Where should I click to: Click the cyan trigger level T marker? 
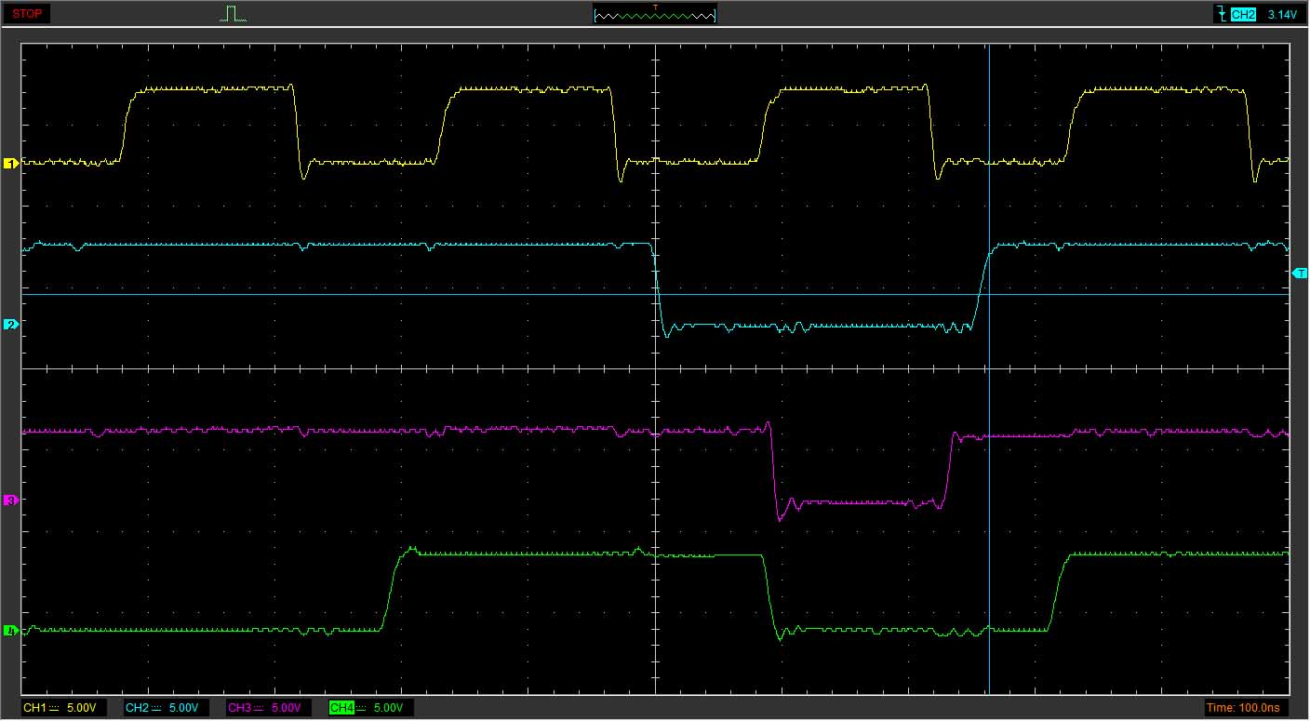point(1300,273)
